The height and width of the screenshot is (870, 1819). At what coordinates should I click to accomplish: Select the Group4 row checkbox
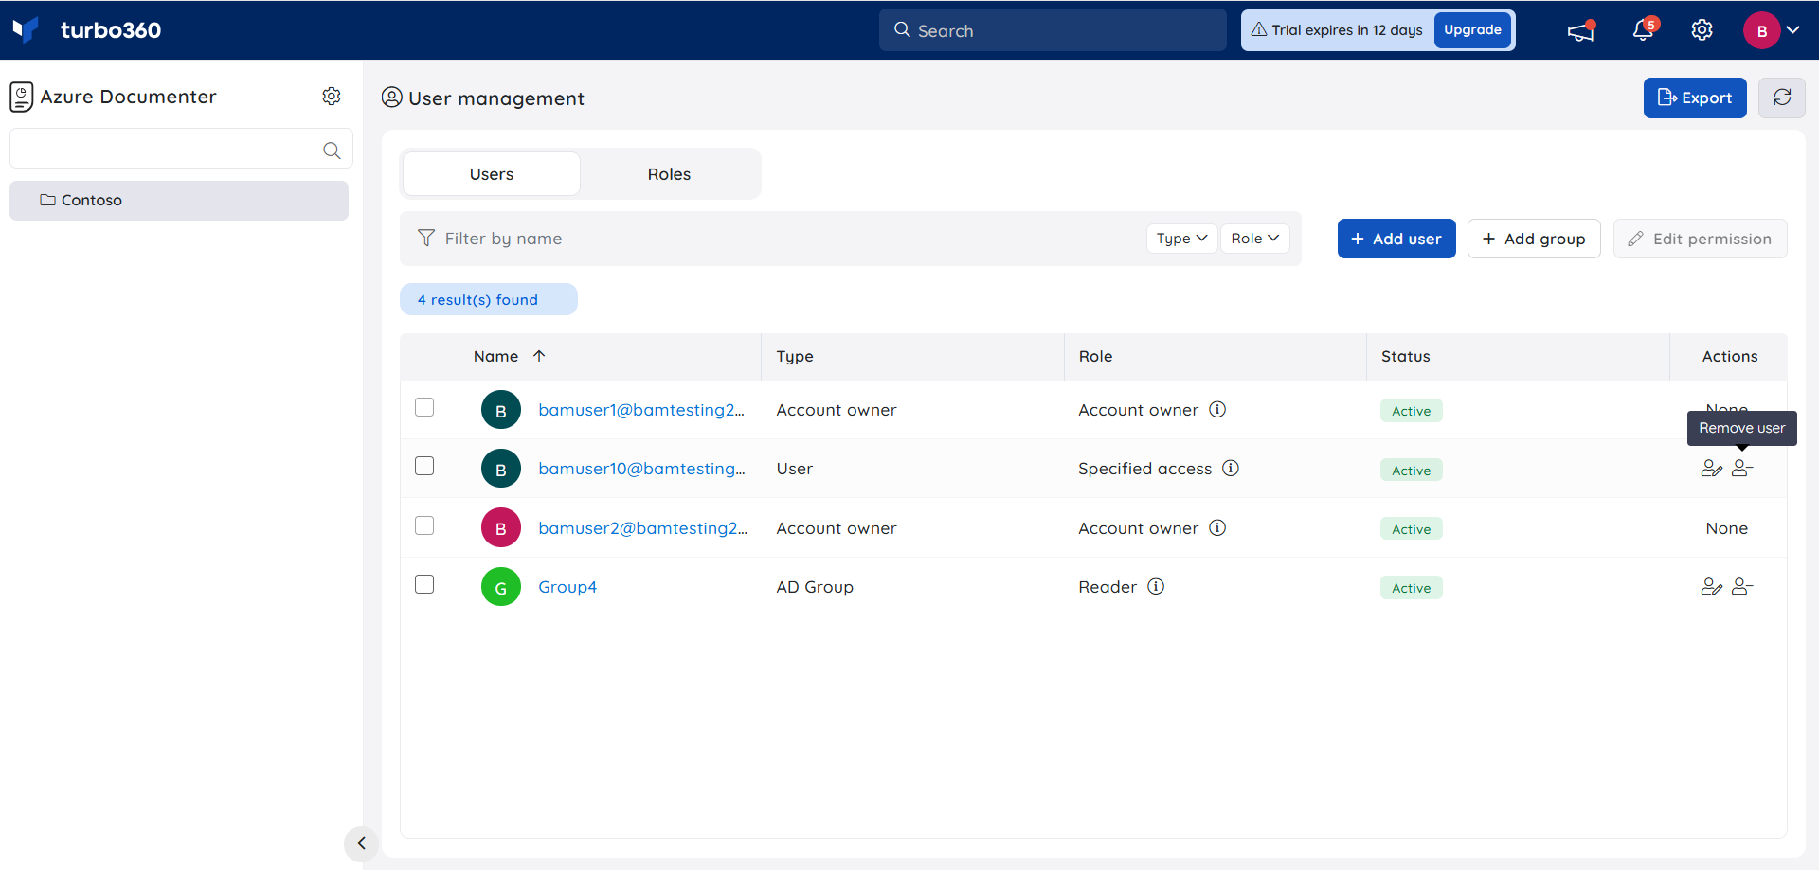(x=424, y=584)
